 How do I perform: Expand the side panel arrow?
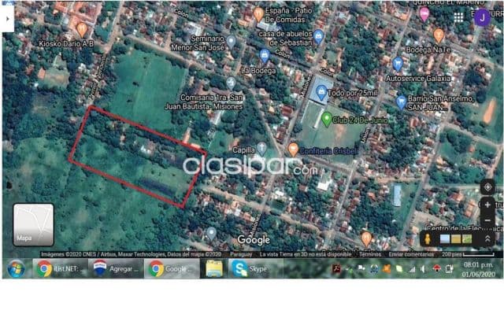click(7, 19)
